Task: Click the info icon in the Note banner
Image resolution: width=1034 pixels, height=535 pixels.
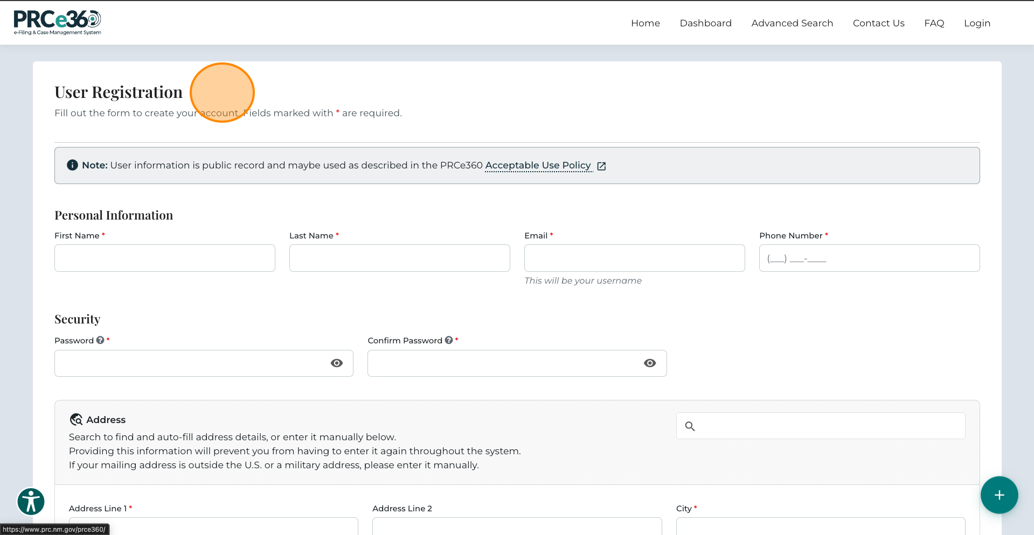Action: tap(72, 165)
